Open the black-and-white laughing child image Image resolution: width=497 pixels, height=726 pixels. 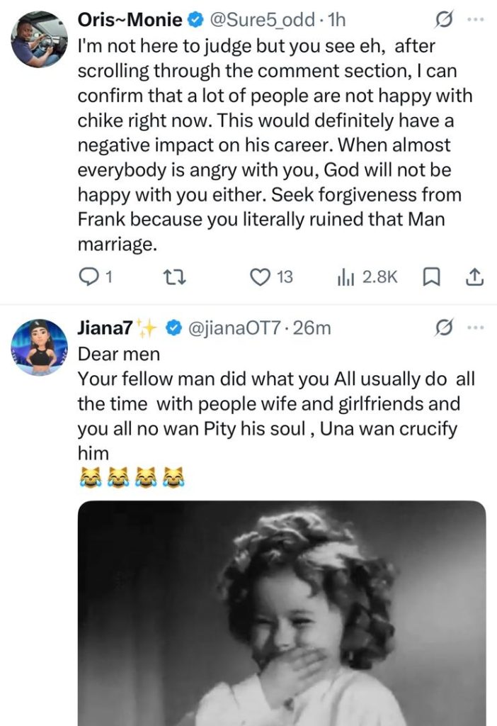coord(282,613)
